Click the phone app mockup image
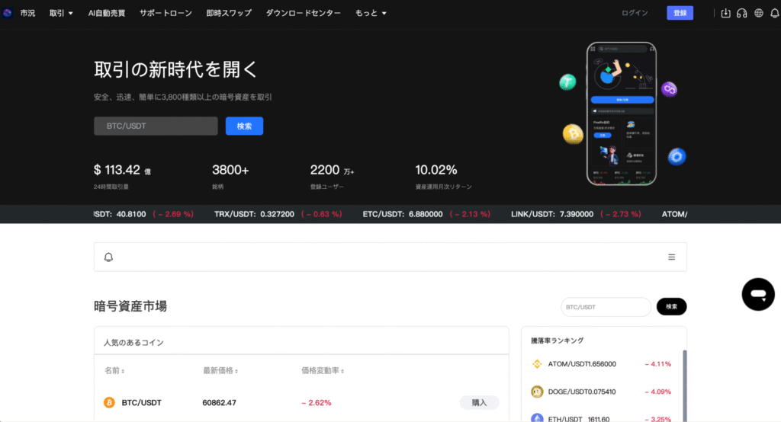 coord(622,114)
